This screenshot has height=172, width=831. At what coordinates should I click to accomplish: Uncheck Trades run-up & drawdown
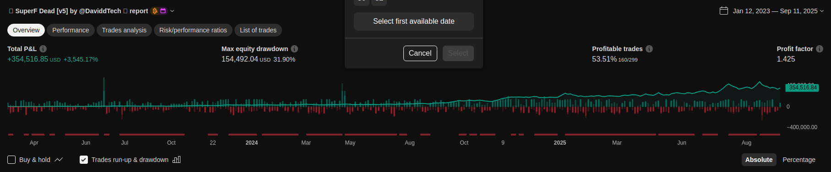[84, 160]
